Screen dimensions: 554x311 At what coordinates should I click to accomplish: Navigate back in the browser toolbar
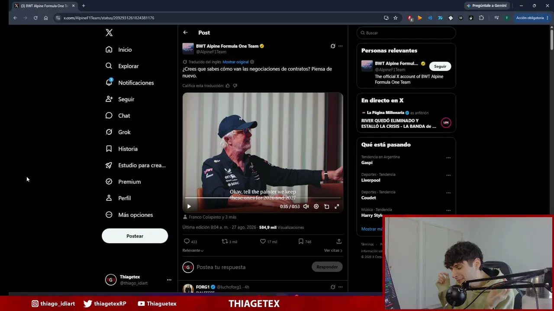tap(15, 18)
